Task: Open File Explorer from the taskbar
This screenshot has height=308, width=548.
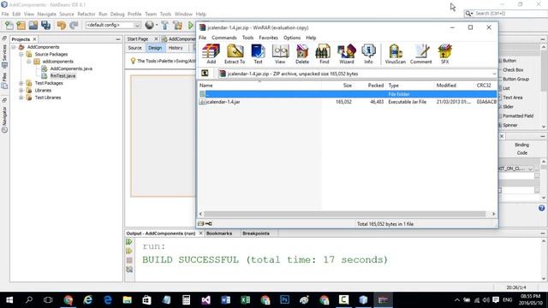Action: (127, 300)
